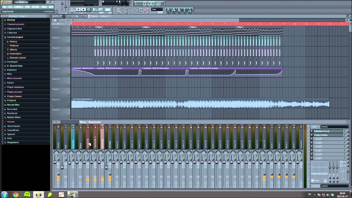The image size is (352, 198).
Task: Adjust the Kick mixer volume fader
Action: pyautogui.click(x=62, y=167)
